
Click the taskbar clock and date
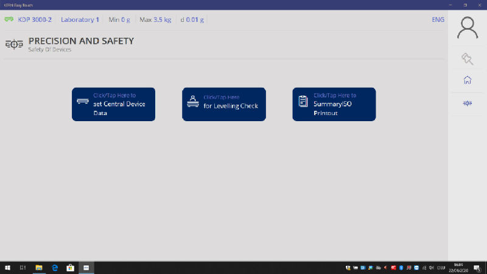[x=460, y=267]
